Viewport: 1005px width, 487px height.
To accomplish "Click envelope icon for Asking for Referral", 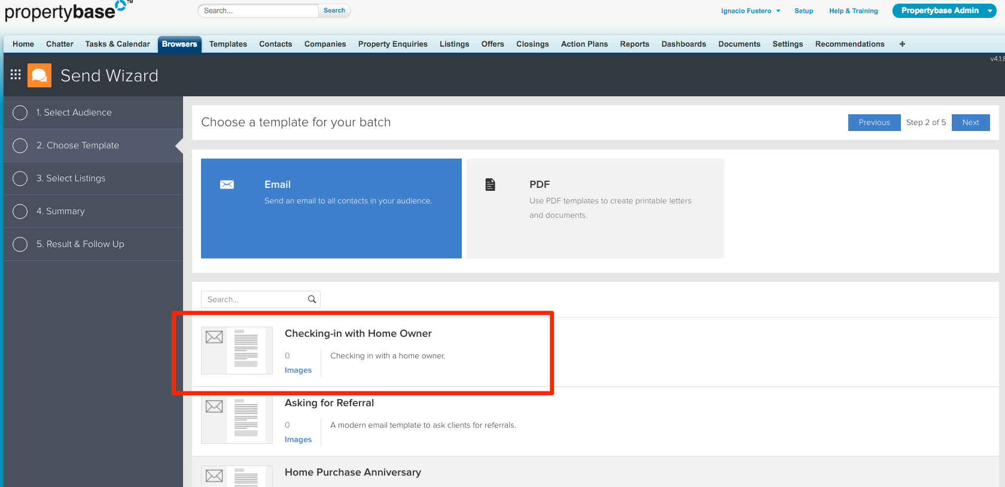I will coord(214,406).
